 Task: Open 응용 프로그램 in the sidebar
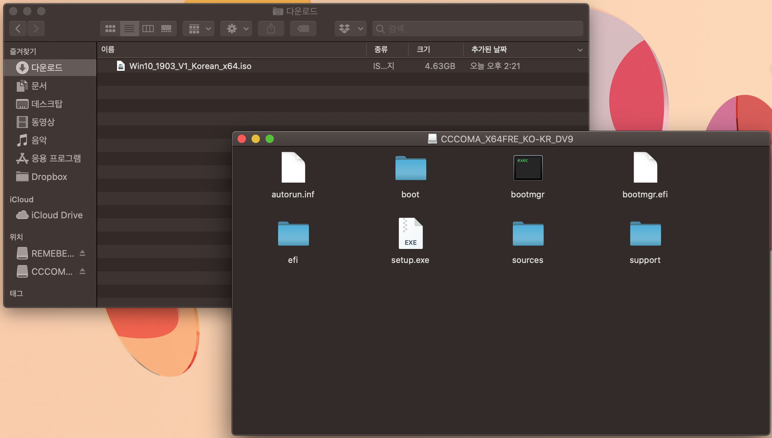pos(50,158)
